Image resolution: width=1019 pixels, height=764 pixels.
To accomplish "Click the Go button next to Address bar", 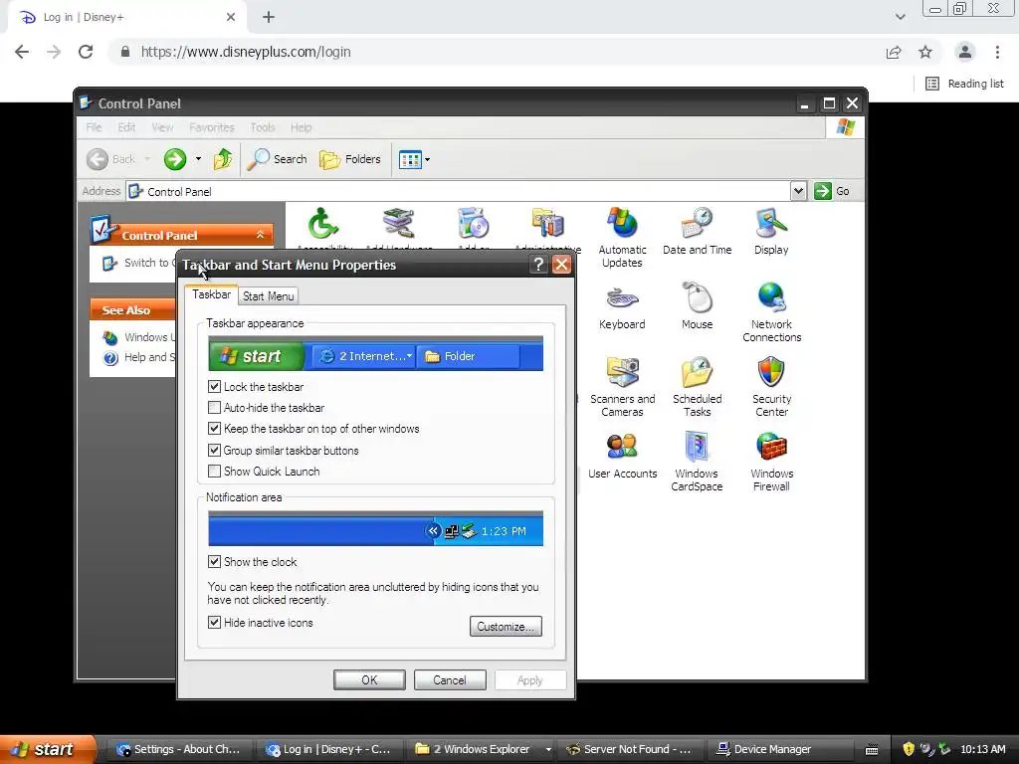I will click(x=833, y=191).
